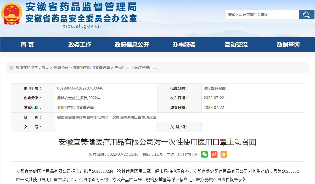Go to 首页 in the breadcrumb
This screenshot has width=315, height=184.
point(45,68)
